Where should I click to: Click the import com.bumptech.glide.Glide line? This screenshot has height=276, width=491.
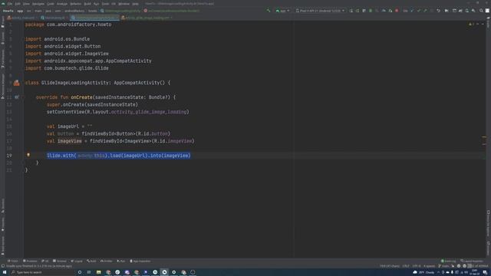coord(67,68)
